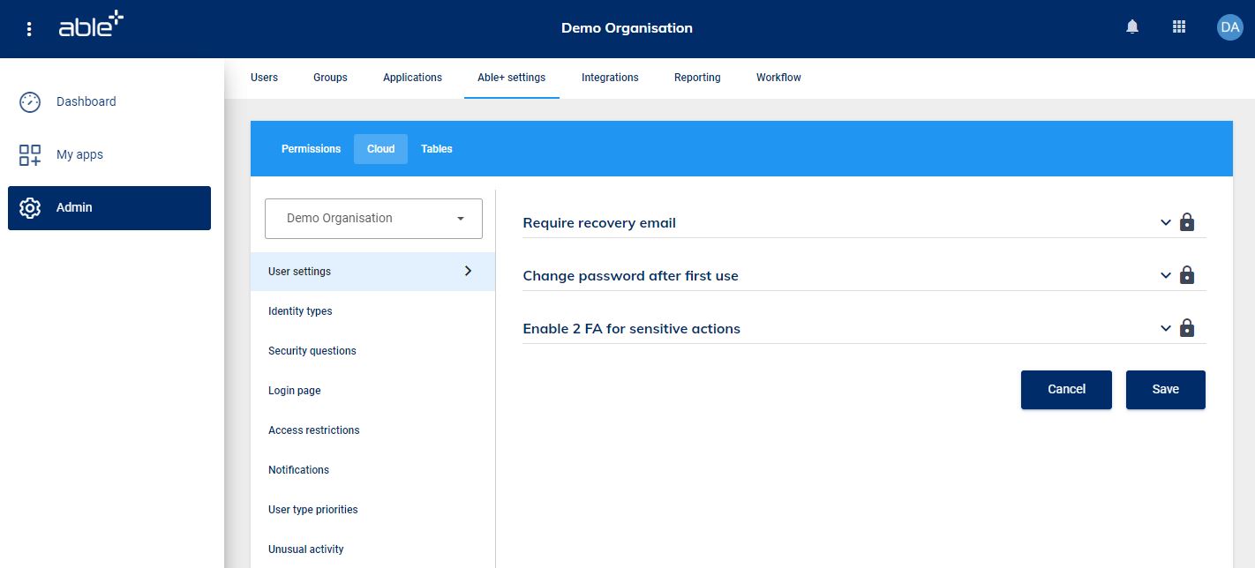Viewport: 1255px width, 568px height.
Task: Open the apps grid launcher
Action: [x=1178, y=27]
